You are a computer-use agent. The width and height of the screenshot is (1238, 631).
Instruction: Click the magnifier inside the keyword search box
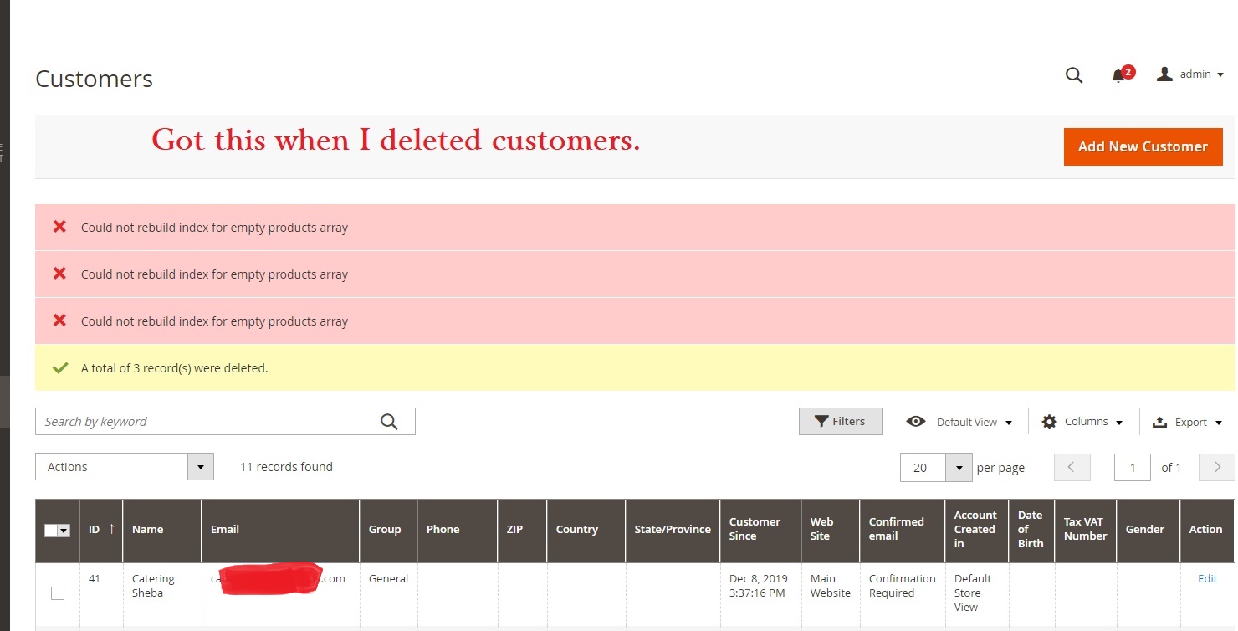click(388, 421)
